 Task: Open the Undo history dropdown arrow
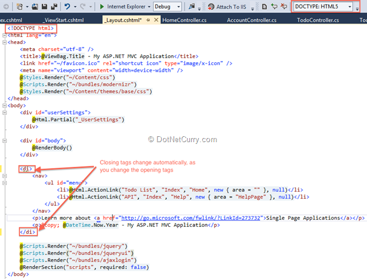75,7
